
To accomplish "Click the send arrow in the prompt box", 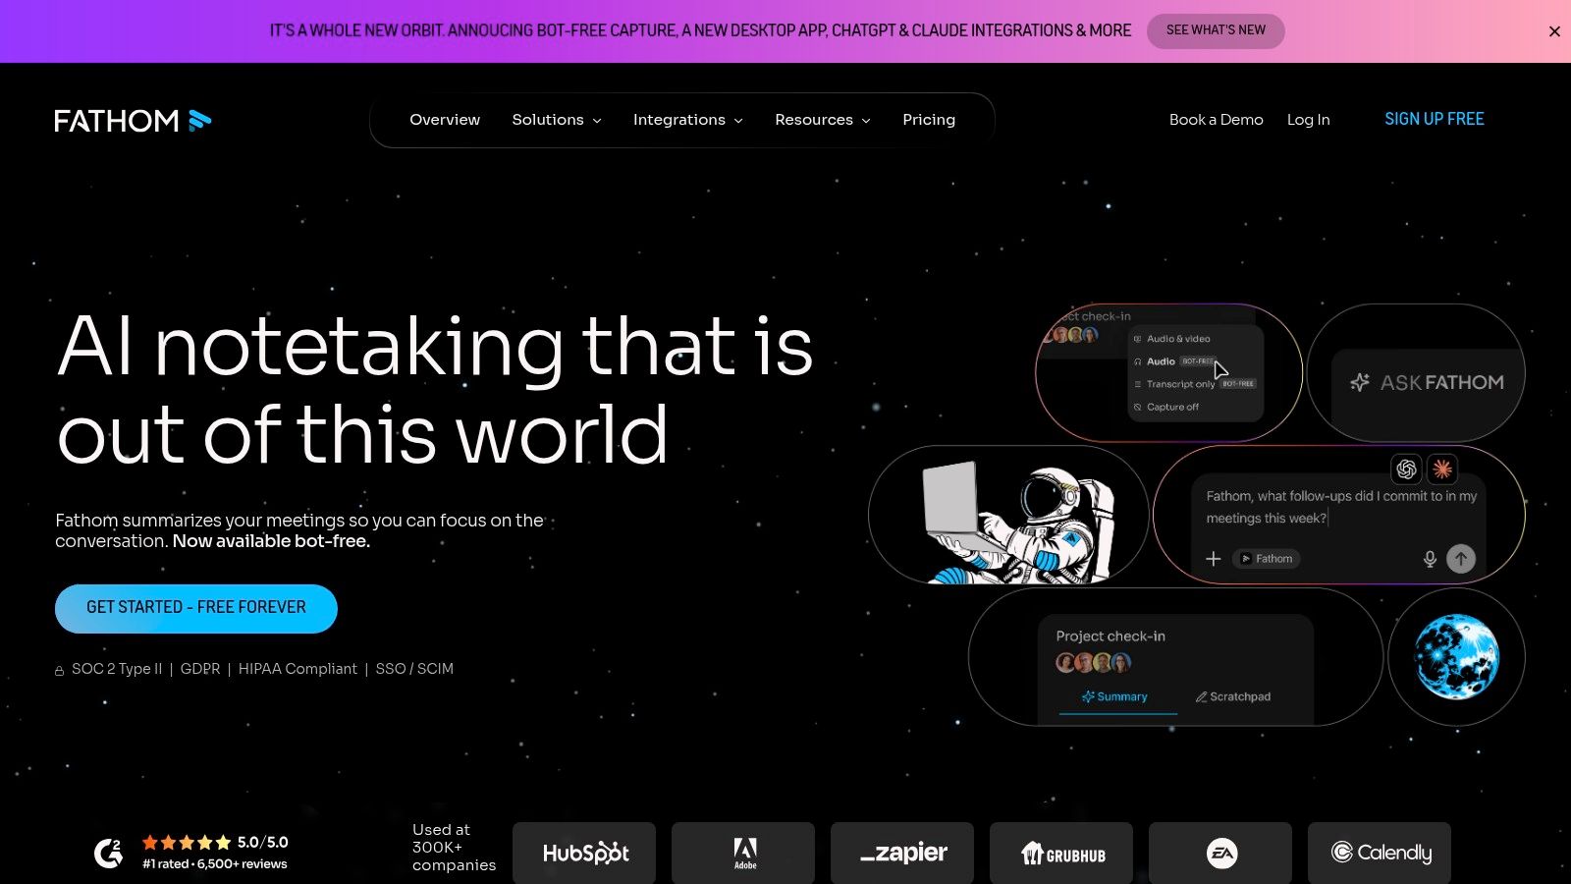I will [1461, 559].
